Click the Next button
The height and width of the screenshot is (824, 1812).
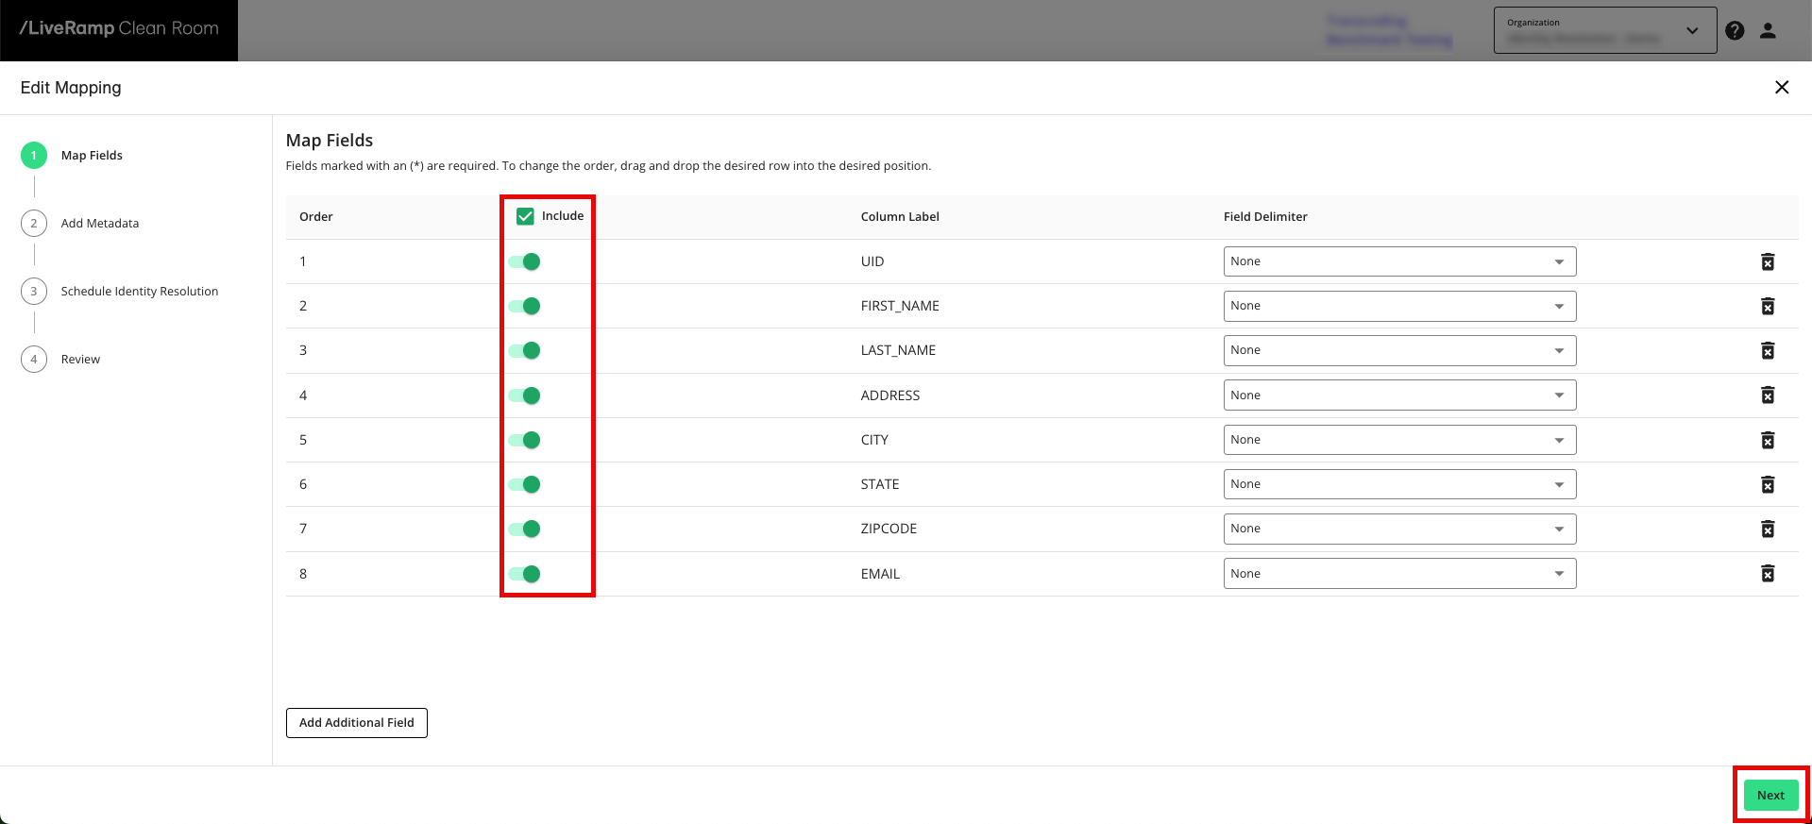tap(1770, 796)
